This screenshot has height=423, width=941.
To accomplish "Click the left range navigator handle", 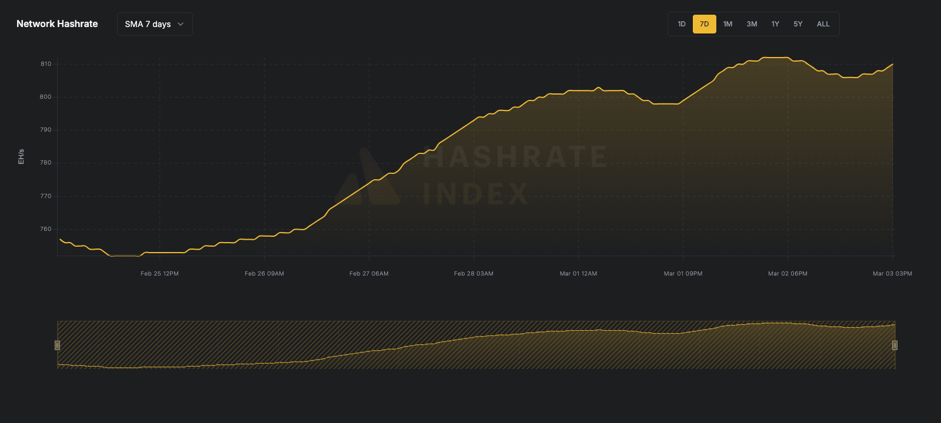I will (57, 345).
